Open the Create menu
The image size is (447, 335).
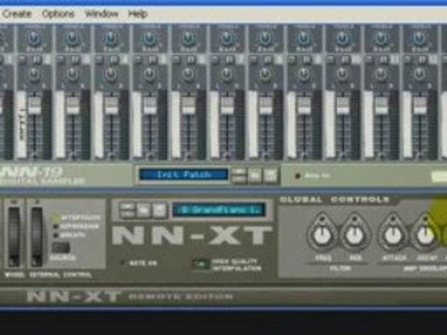[x=17, y=14]
